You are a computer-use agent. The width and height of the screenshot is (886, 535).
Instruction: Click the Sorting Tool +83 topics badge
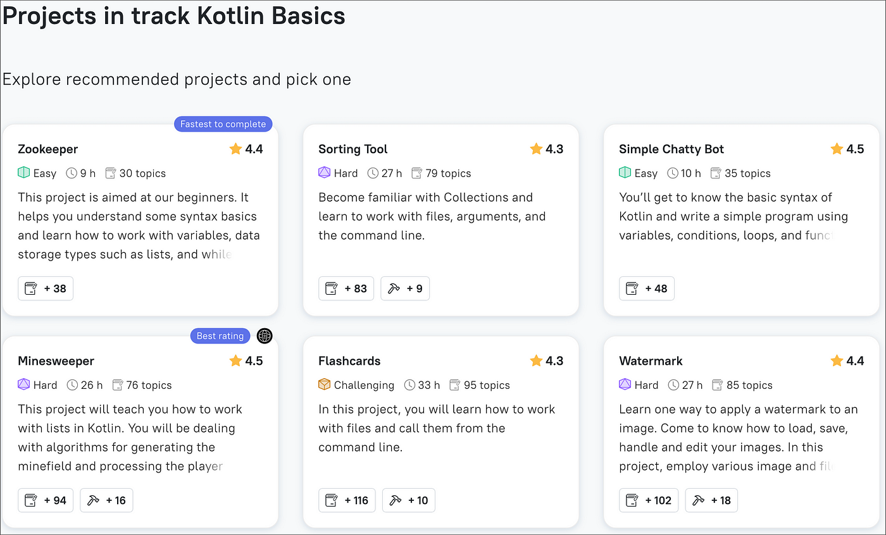pos(346,288)
